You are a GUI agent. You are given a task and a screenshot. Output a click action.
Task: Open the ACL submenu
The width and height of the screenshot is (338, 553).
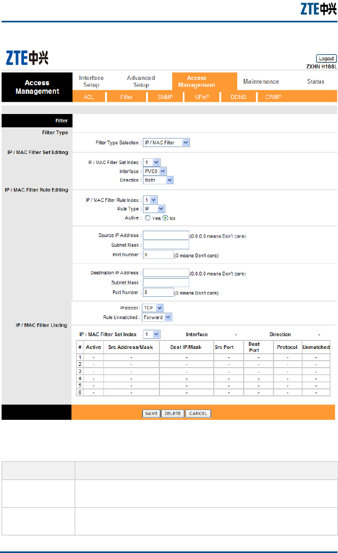[x=89, y=97]
